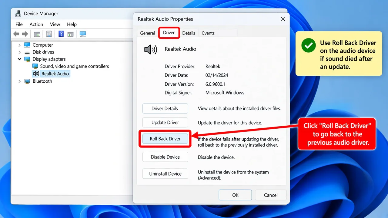
Task: Open the View menu in Device Manager
Action: coord(55,24)
